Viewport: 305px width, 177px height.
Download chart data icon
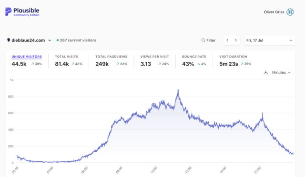click(x=266, y=72)
